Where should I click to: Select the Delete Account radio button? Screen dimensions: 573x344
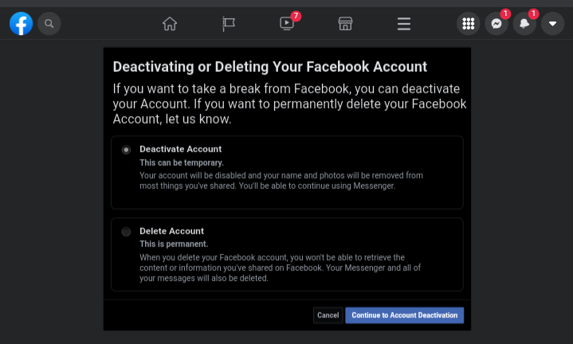126,232
